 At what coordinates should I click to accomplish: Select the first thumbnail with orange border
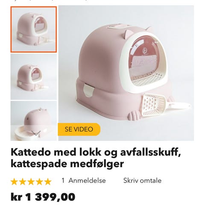pyautogui.click(x=34, y=29)
